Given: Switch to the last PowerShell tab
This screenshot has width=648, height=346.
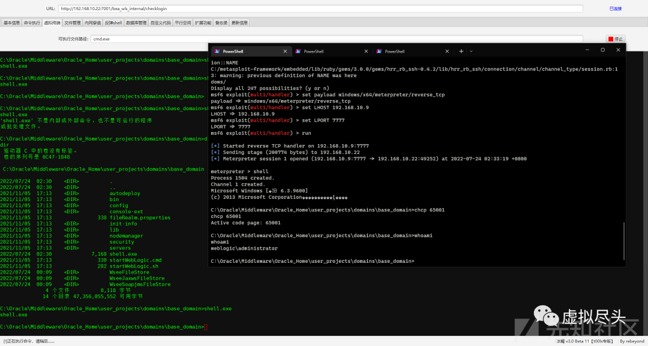Looking at the screenshot, I should coord(412,51).
